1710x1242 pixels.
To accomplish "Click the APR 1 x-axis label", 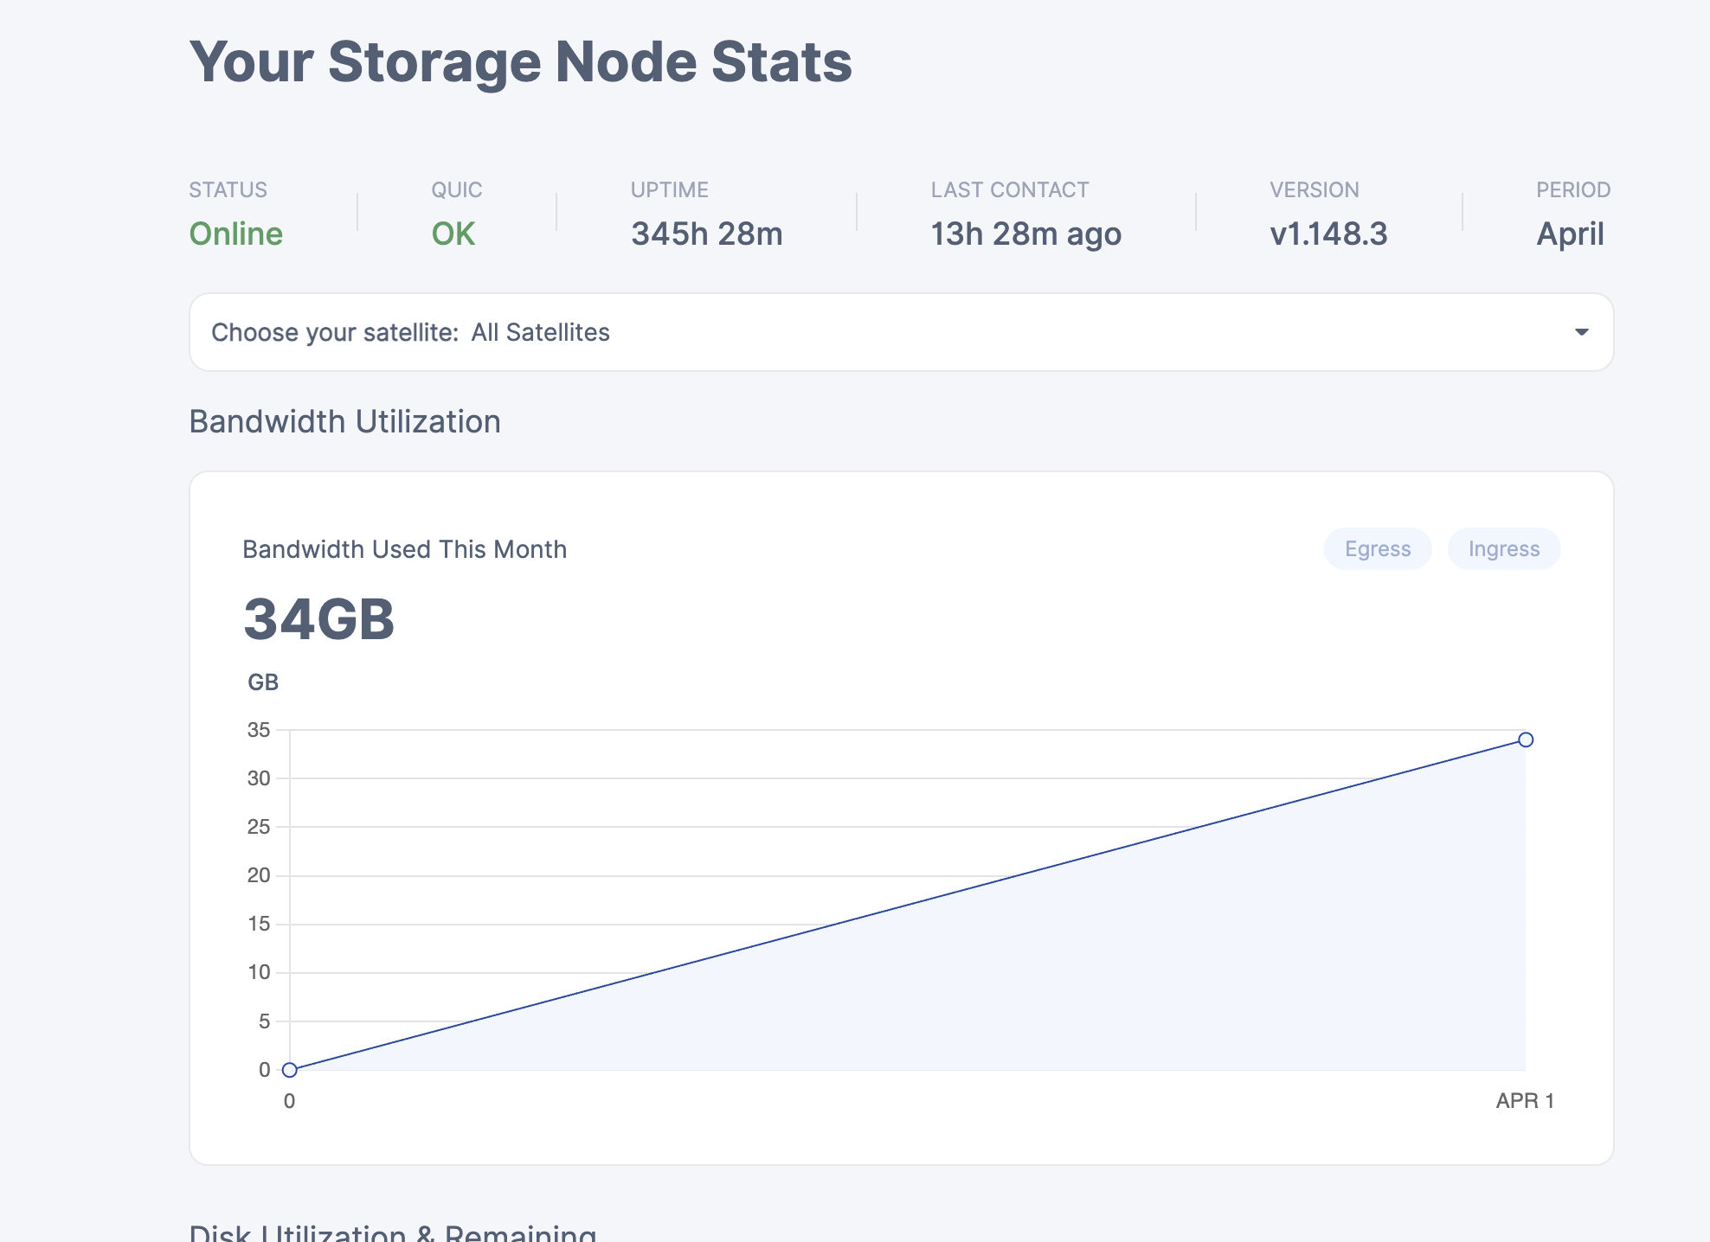I will pyautogui.click(x=1525, y=1100).
